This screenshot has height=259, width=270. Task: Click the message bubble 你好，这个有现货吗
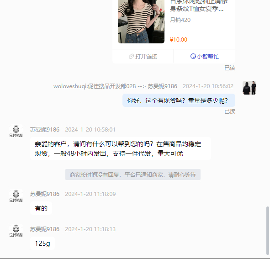pos(179,100)
